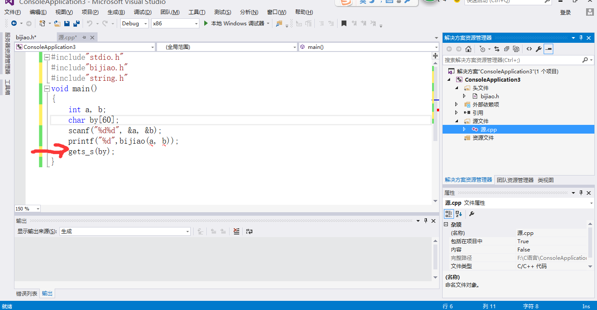Start debugging with the green play arrow
The image size is (597, 310).
pyautogui.click(x=206, y=24)
